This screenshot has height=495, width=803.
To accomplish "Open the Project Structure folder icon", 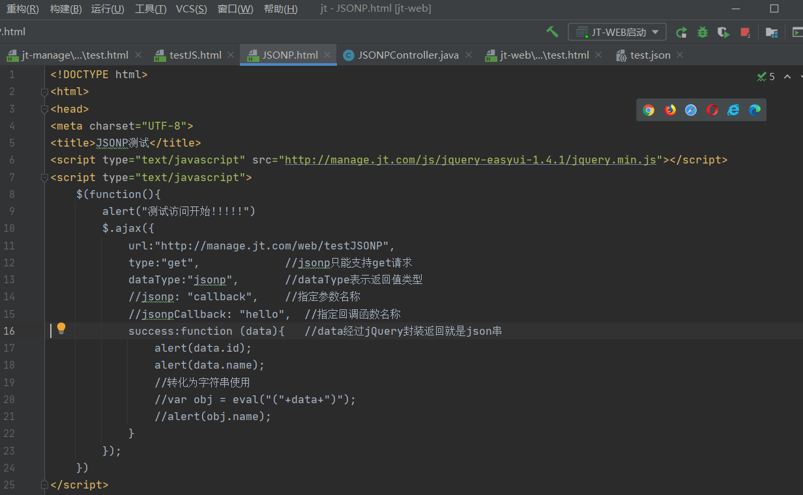I will coord(772,32).
